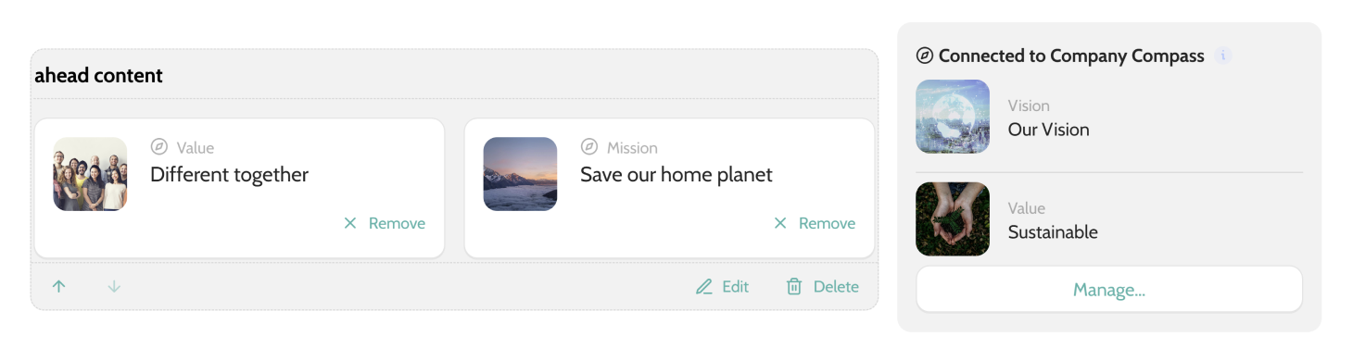Open the Manage... button

click(1109, 290)
